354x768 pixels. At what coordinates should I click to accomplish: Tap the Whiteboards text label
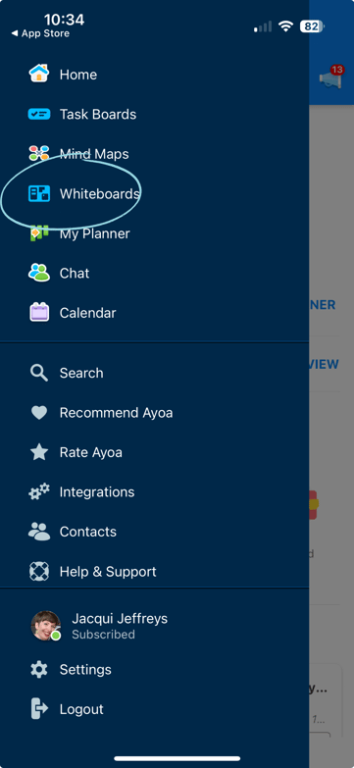click(99, 194)
